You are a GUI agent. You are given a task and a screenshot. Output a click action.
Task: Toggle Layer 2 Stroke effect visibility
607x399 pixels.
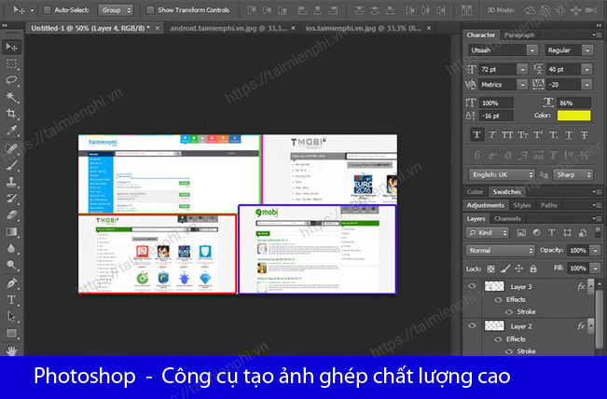(509, 351)
